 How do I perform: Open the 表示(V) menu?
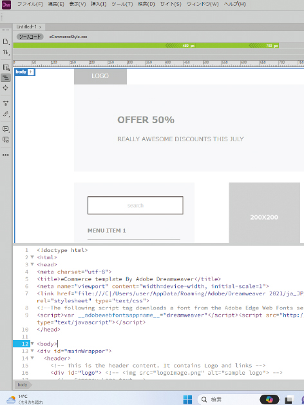click(77, 4)
